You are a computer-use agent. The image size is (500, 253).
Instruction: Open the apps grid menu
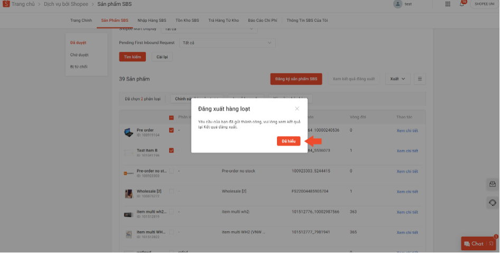tap(448, 4)
